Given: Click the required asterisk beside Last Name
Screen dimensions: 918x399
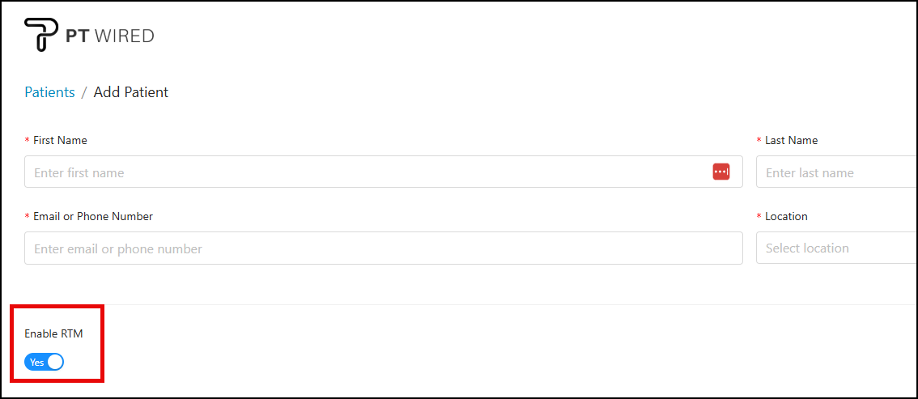Looking at the screenshot, I should tap(759, 141).
